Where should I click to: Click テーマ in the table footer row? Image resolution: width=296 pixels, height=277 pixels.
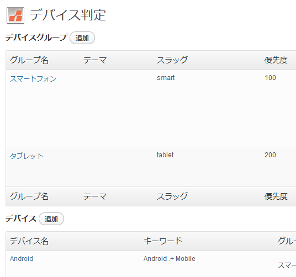tap(95, 196)
